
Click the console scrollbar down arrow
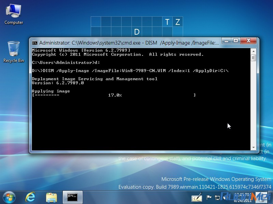253,148
